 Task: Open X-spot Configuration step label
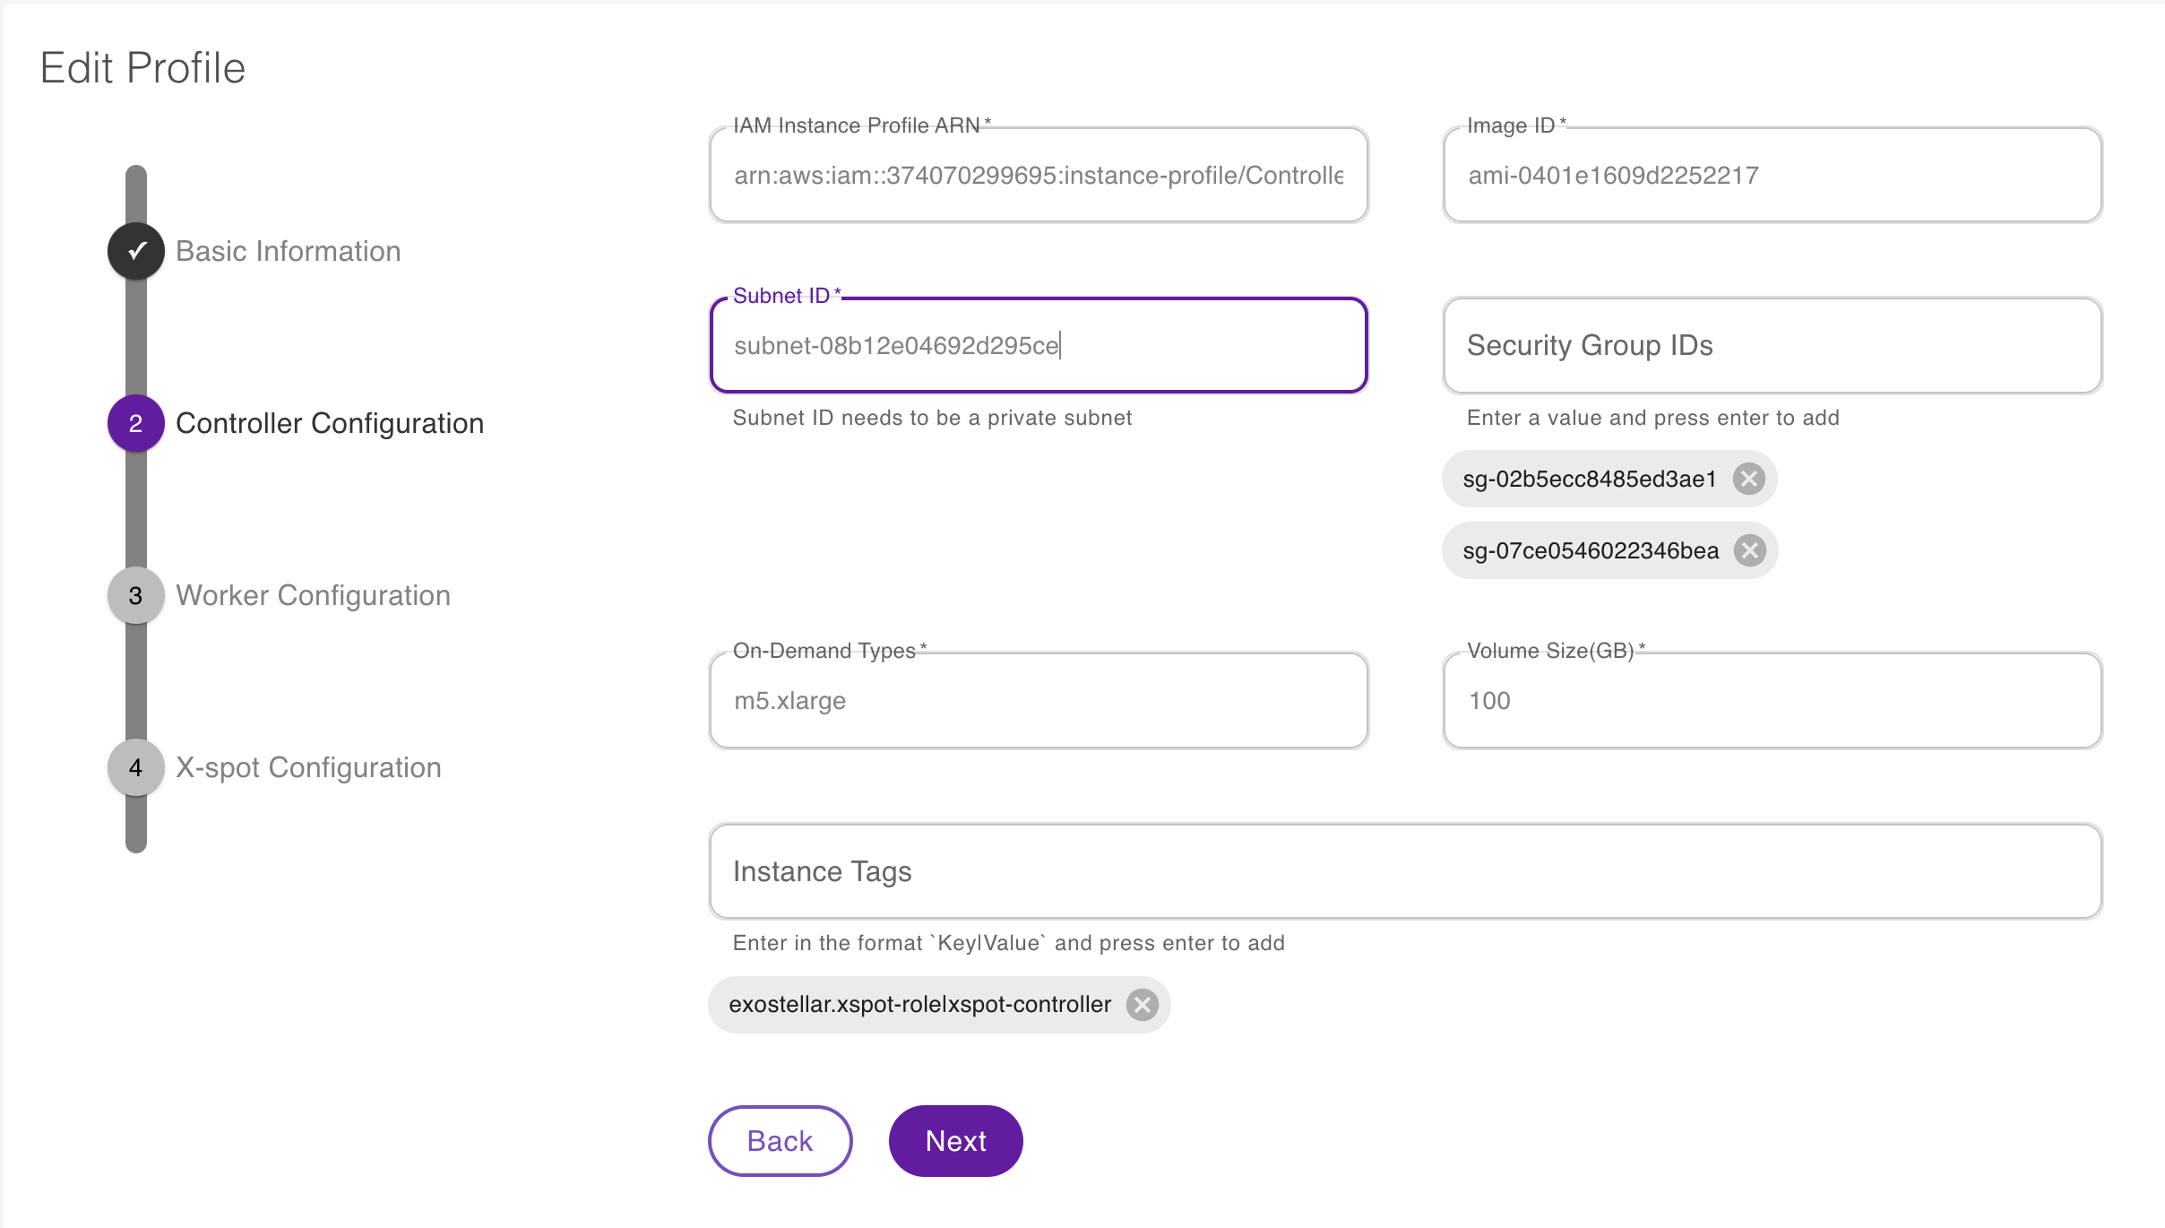(308, 767)
